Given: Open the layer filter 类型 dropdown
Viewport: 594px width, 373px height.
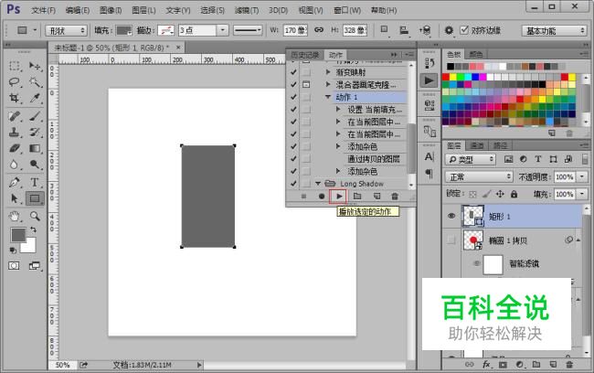Looking at the screenshot, I should pyautogui.click(x=470, y=159).
